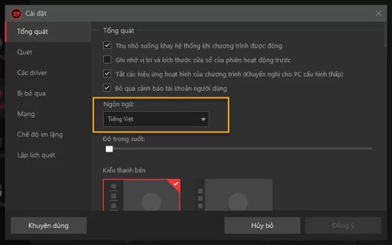The width and height of the screenshot is (392, 245).
Task: Click the Ngôn ngữ label text
Action: coord(119,105)
